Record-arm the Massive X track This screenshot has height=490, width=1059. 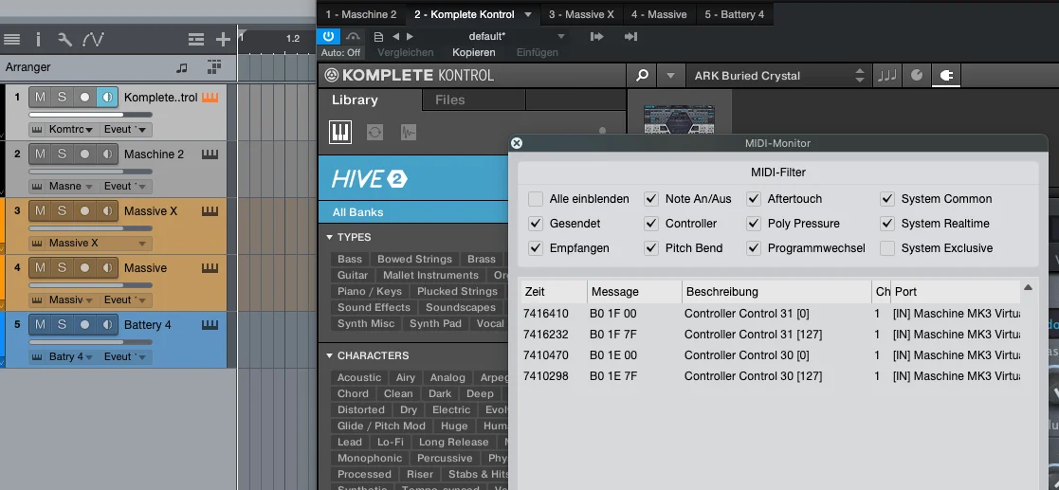[84, 211]
